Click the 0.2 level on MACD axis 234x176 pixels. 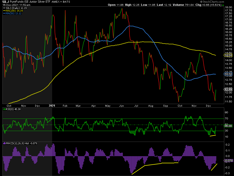point(228,145)
